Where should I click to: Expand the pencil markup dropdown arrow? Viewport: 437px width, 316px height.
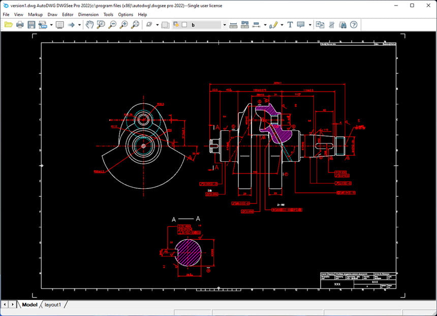(x=282, y=25)
